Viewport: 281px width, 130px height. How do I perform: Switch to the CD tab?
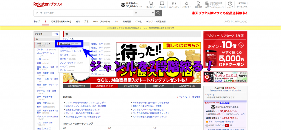pos(116,21)
